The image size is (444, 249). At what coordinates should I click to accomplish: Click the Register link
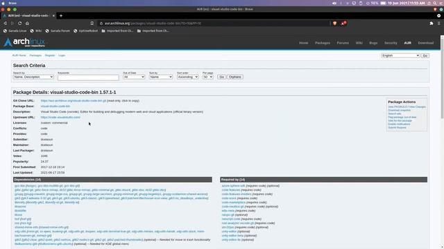pos(50,55)
